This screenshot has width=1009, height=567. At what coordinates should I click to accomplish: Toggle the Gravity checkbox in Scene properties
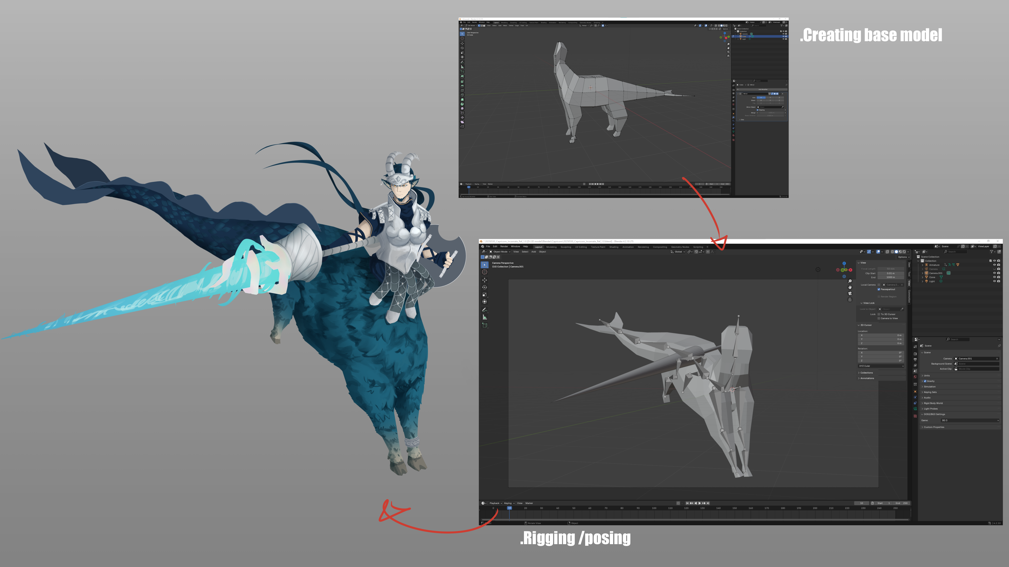pyautogui.click(x=925, y=381)
